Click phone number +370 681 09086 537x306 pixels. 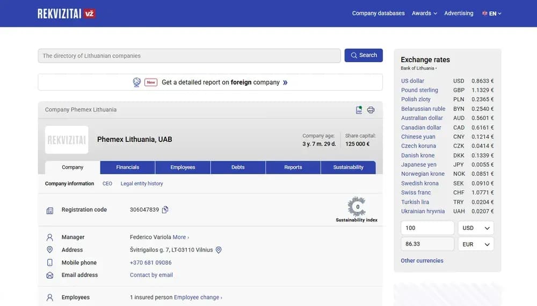[151, 263]
